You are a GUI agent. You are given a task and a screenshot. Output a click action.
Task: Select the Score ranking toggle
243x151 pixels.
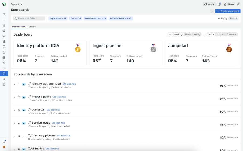coord(176,34)
